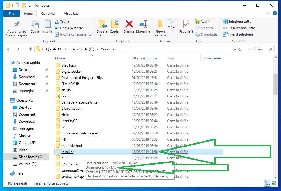Screen dimensions: 281x191
Task: Open Cronologia for the selected item
Action: coord(206,34)
